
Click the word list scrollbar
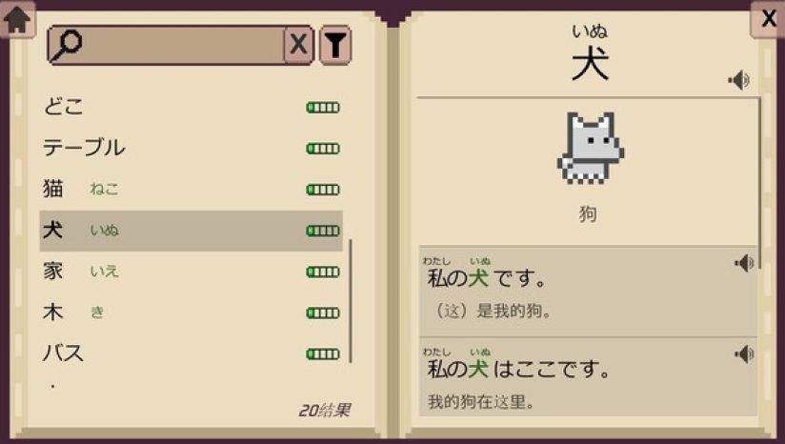(351, 301)
